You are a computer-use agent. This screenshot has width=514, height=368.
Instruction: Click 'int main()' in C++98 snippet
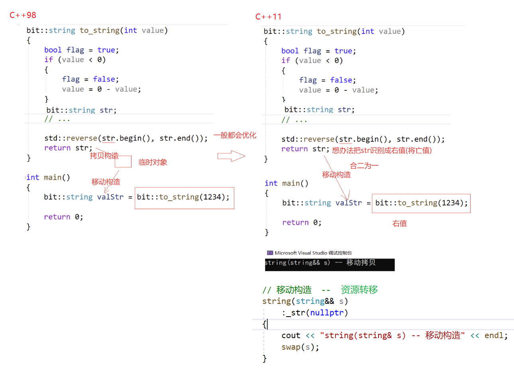[x=48, y=177]
